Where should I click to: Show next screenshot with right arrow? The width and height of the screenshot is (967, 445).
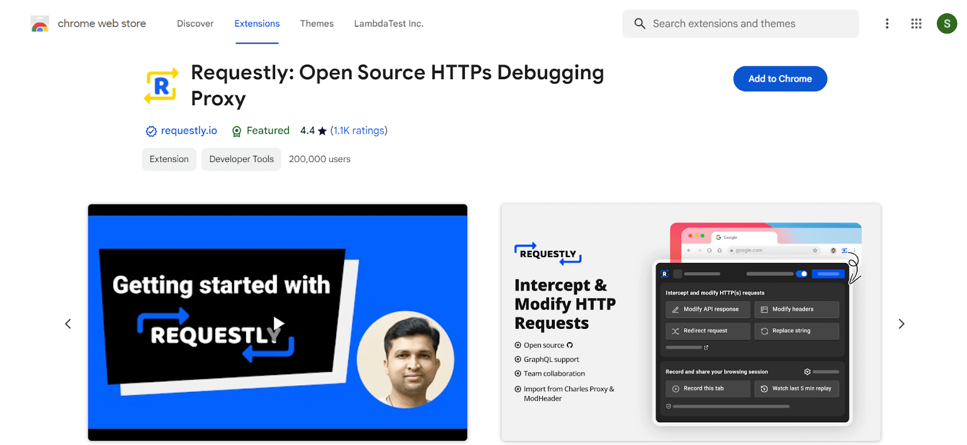[901, 324]
